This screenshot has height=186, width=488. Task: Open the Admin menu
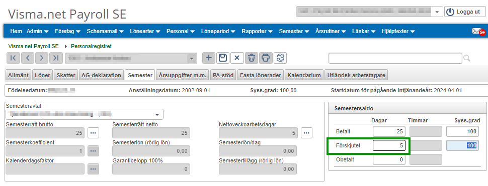point(38,31)
